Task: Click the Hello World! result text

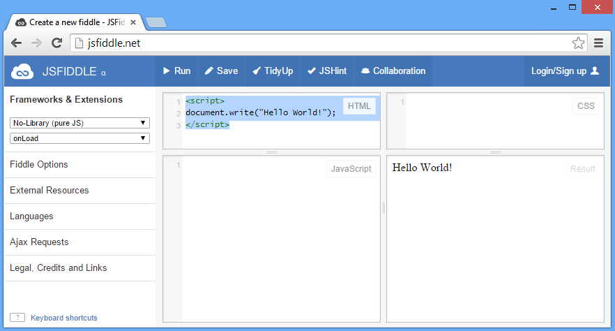Action: [422, 168]
